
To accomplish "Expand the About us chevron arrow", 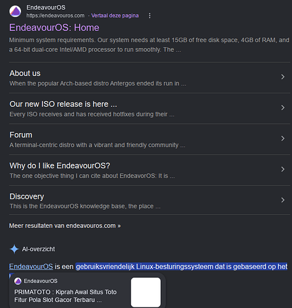I will (283, 77).
